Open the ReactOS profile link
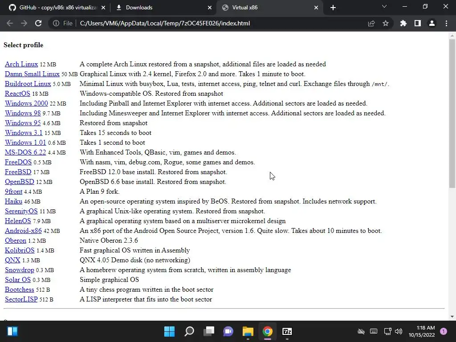Image resolution: width=456 pixels, height=342 pixels. [x=17, y=94]
